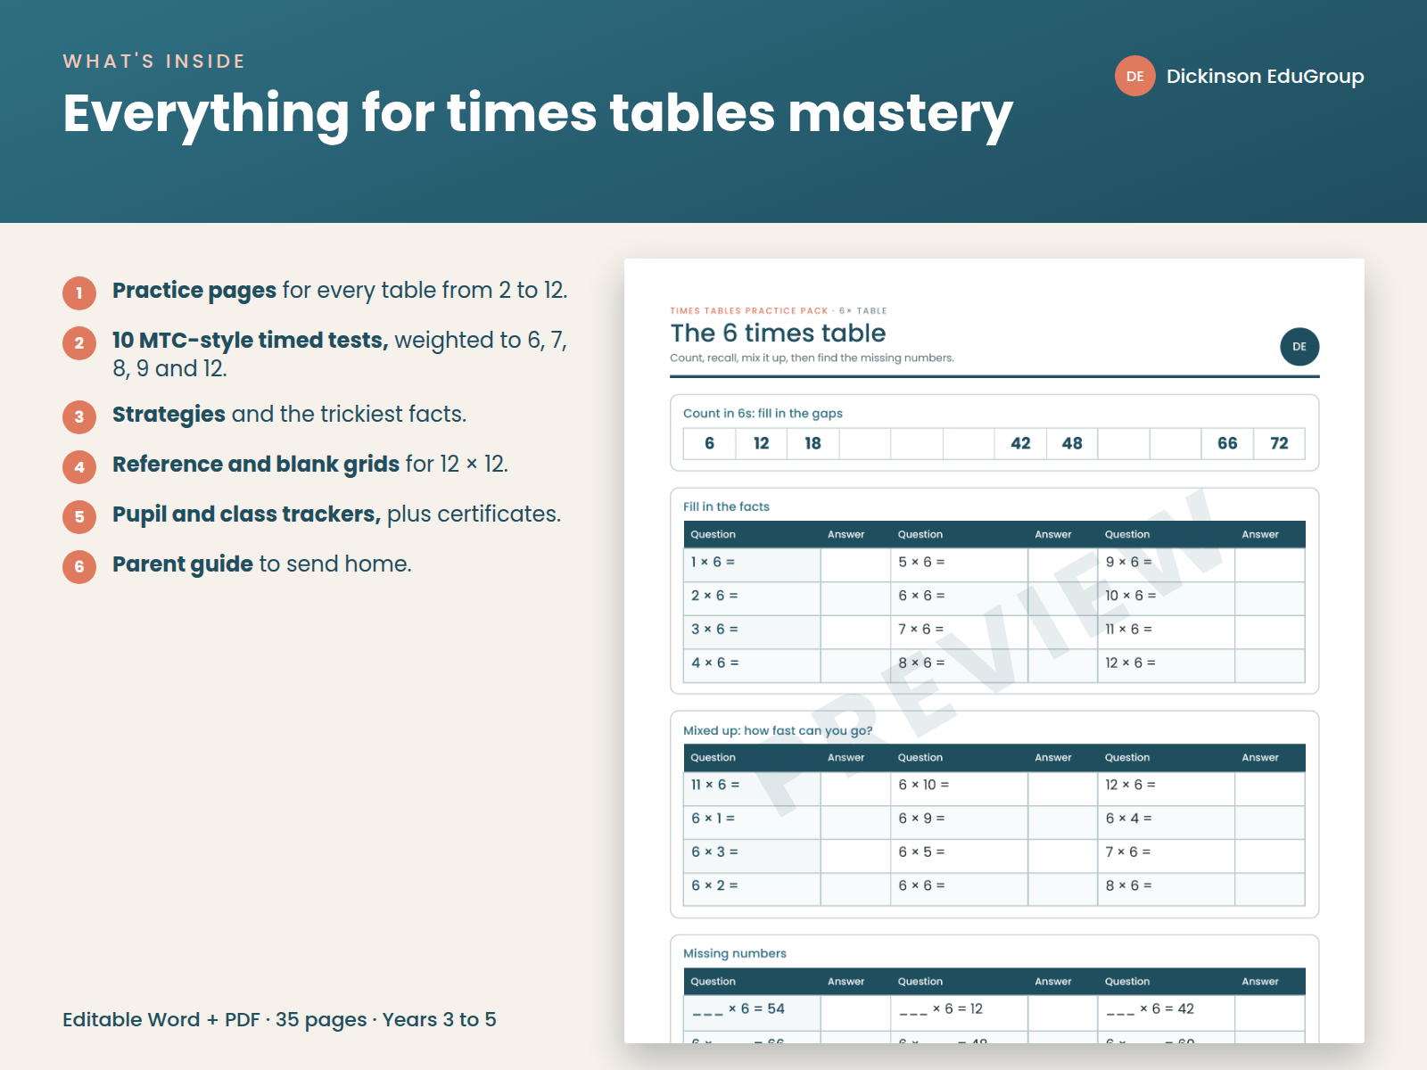The width and height of the screenshot is (1427, 1070).
Task: Click the "66" cell in the counting row
Action: pyautogui.click(x=1227, y=443)
